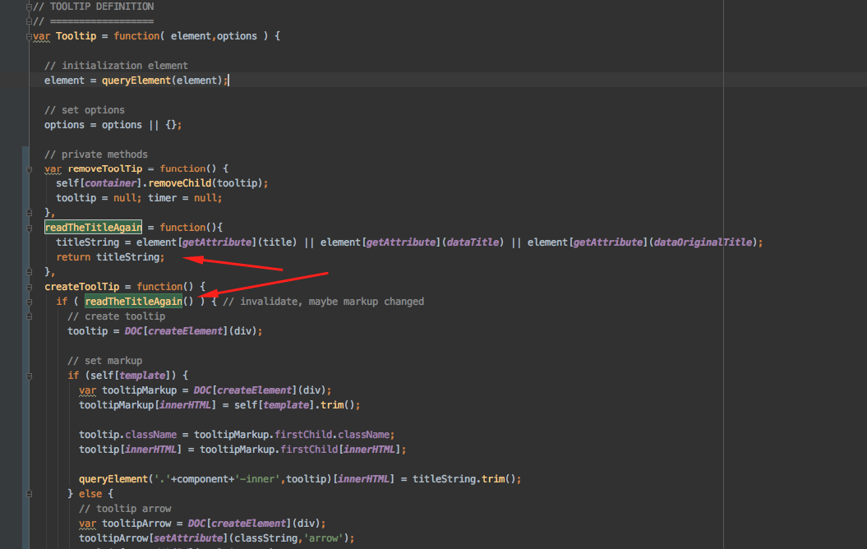Image resolution: width=867 pixels, height=549 pixels.
Task: Select the readTheTitleAgain call inside createToolTip
Action: click(x=133, y=301)
